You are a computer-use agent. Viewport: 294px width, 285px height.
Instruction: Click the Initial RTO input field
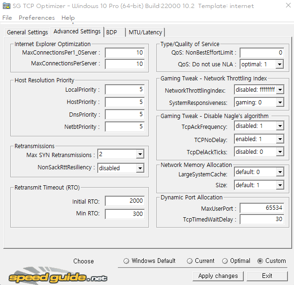(124, 201)
